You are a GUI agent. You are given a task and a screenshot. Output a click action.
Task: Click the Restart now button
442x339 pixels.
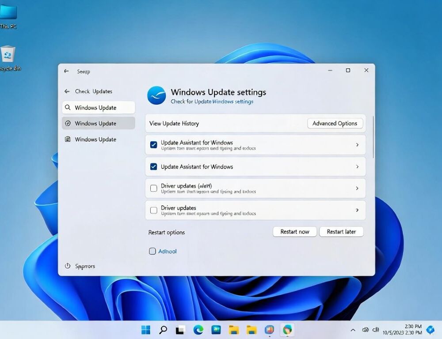pyautogui.click(x=294, y=231)
